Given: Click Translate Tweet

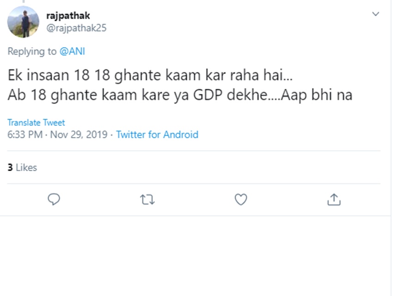Looking at the screenshot, I should tap(36, 123).
